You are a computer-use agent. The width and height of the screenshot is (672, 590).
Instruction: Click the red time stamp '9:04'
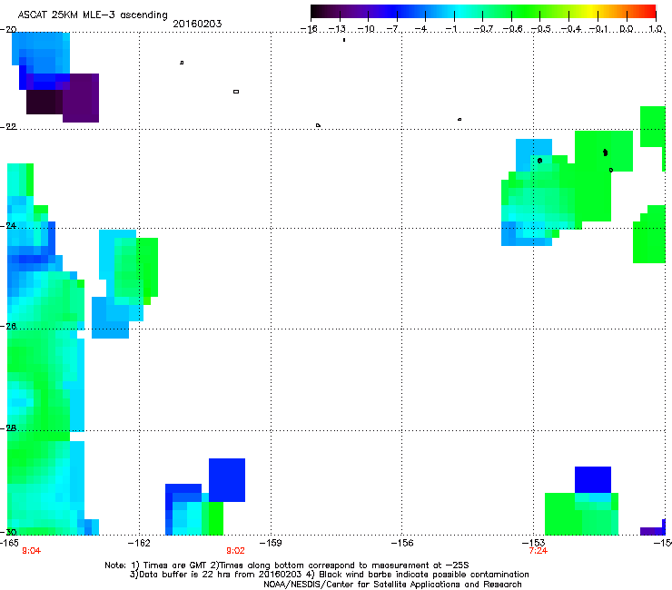pyautogui.click(x=31, y=551)
